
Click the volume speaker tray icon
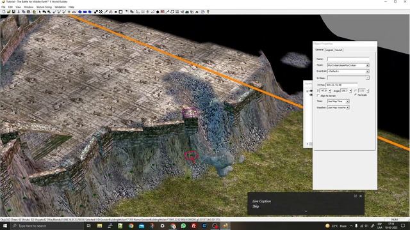[x=366, y=226]
